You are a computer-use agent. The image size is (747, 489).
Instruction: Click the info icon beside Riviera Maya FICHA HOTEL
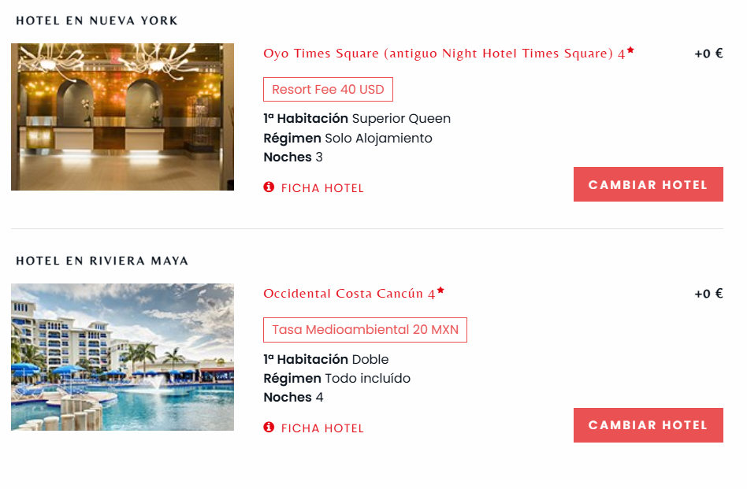[269, 428]
